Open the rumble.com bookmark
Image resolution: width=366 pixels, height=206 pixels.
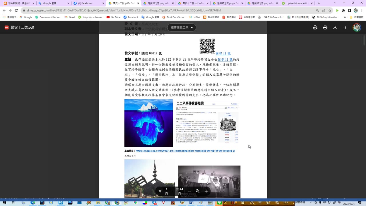(91, 17)
